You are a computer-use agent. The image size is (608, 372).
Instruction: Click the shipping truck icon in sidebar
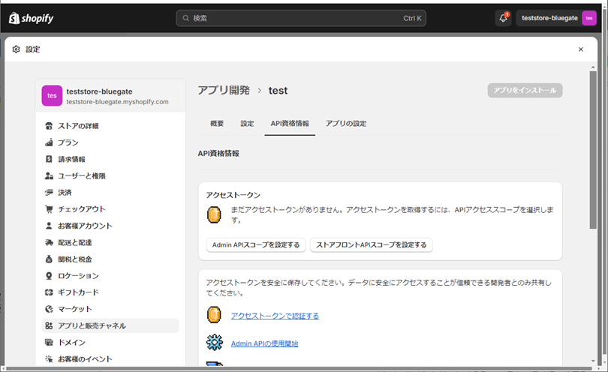(x=49, y=242)
